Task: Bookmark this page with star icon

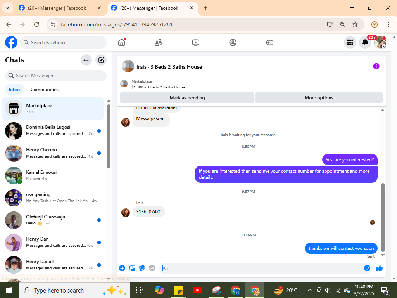Action: tap(355, 24)
